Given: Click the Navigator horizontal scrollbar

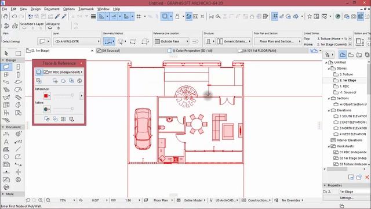Looking at the screenshot, I should pyautogui.click(x=337, y=169).
